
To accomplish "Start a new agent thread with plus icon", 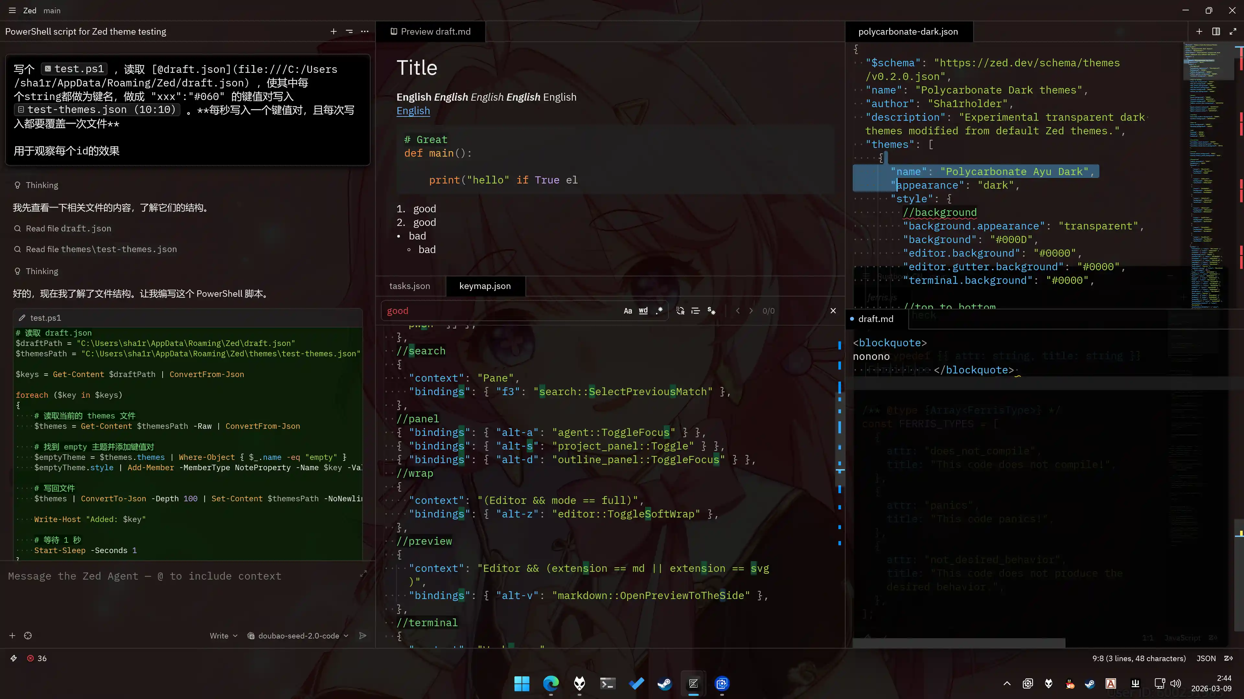I will click(333, 31).
